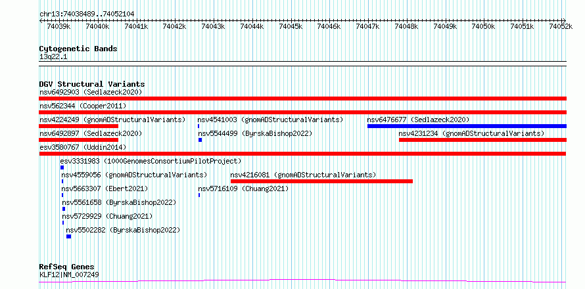
Task: Click the blue marker under nsv5502282
Action: [68, 236]
